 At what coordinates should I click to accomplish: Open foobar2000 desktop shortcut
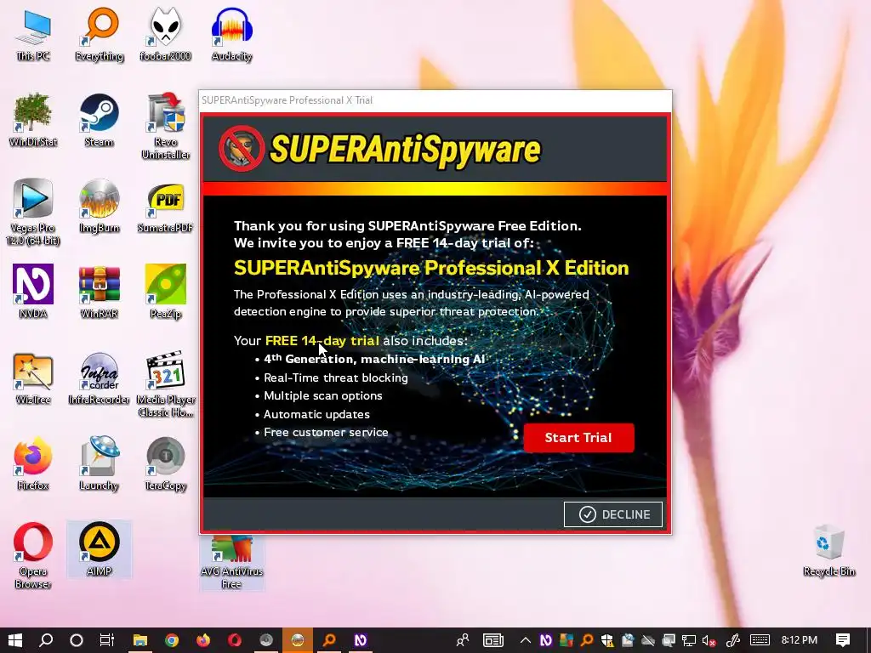click(x=165, y=34)
